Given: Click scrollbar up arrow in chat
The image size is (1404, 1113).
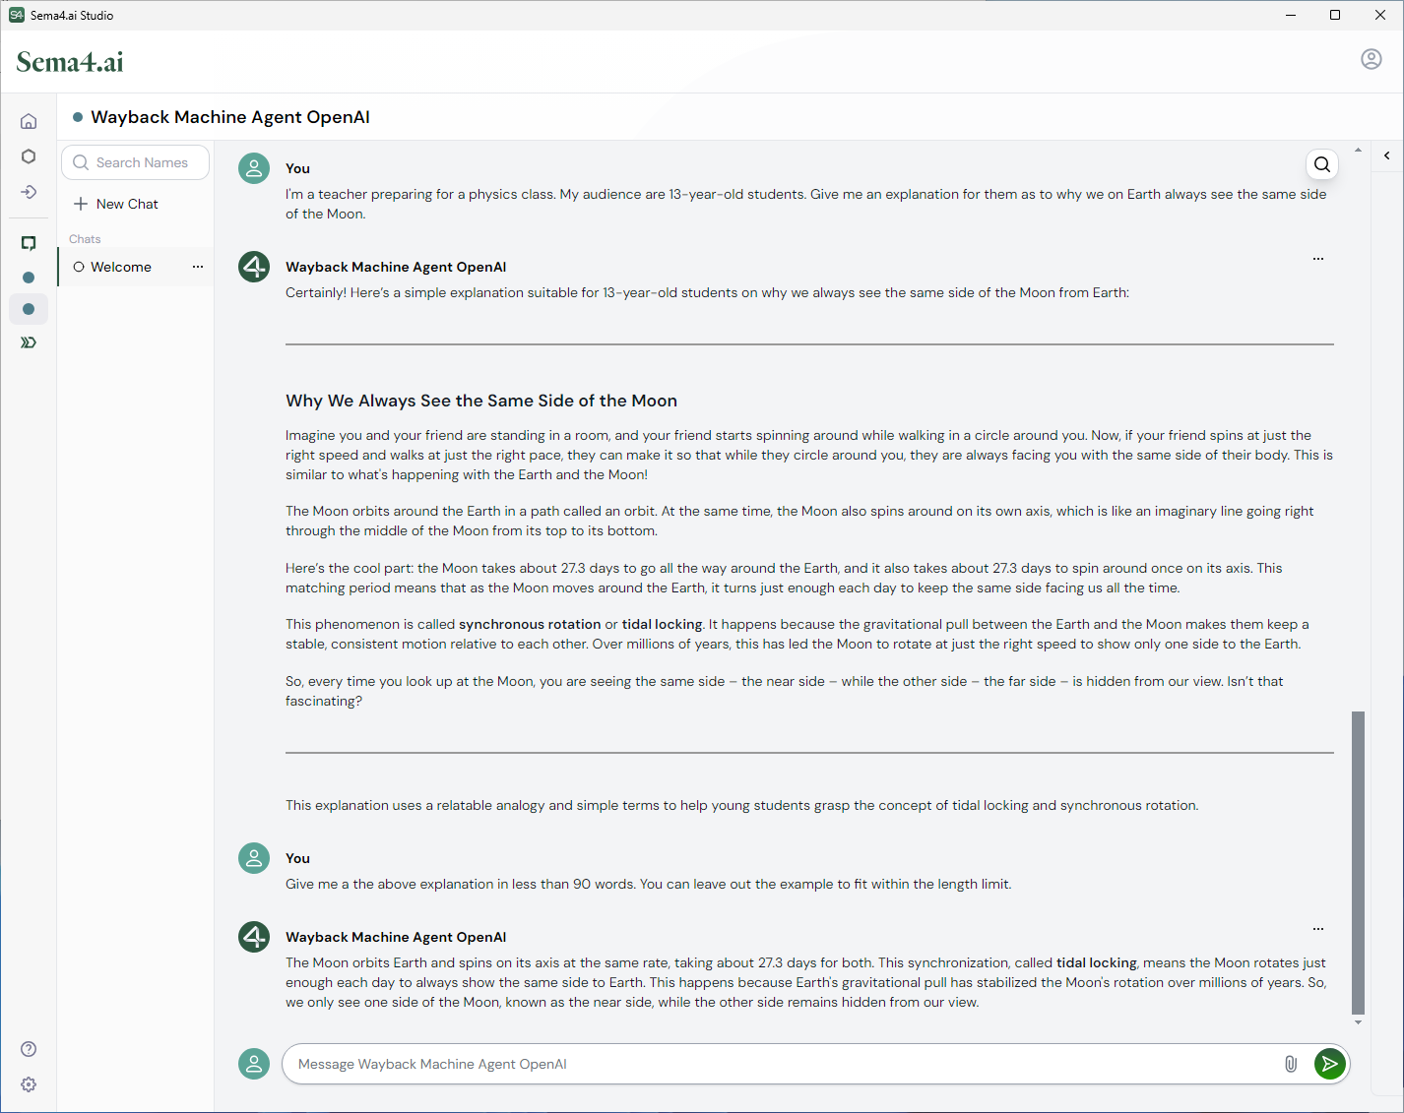Looking at the screenshot, I should coord(1359,150).
